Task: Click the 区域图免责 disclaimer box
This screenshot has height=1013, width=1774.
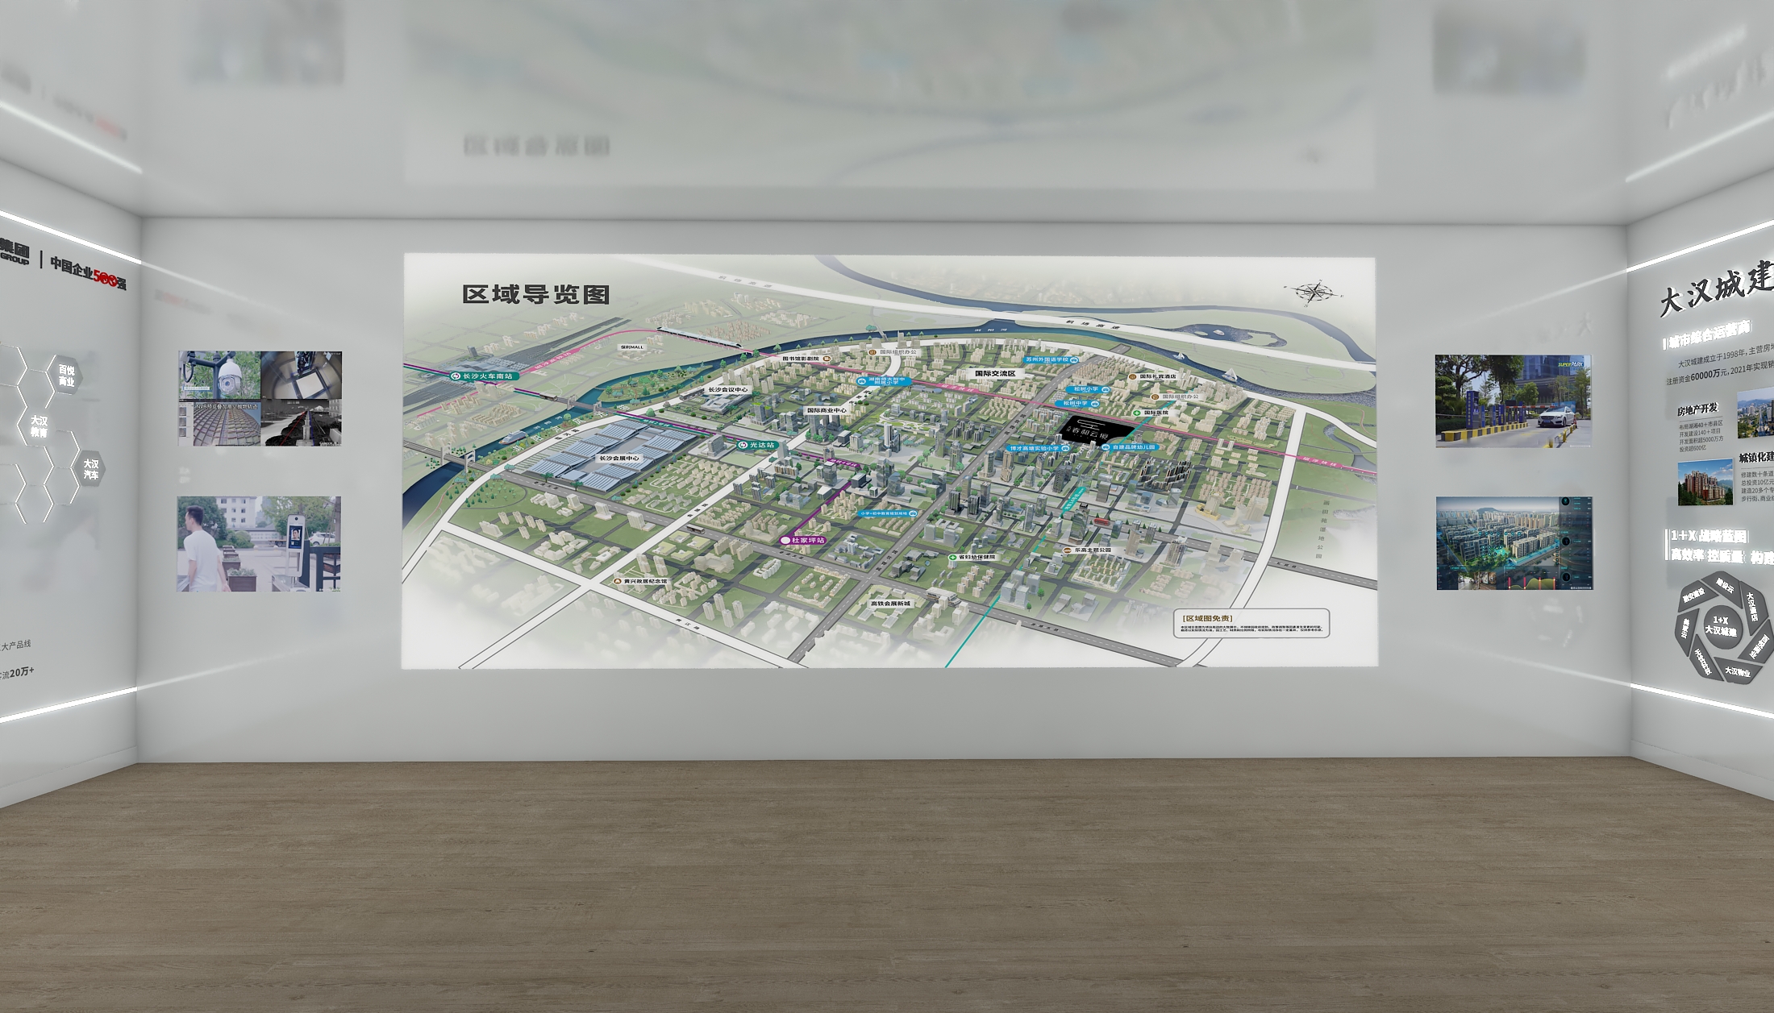Action: pos(1251,623)
